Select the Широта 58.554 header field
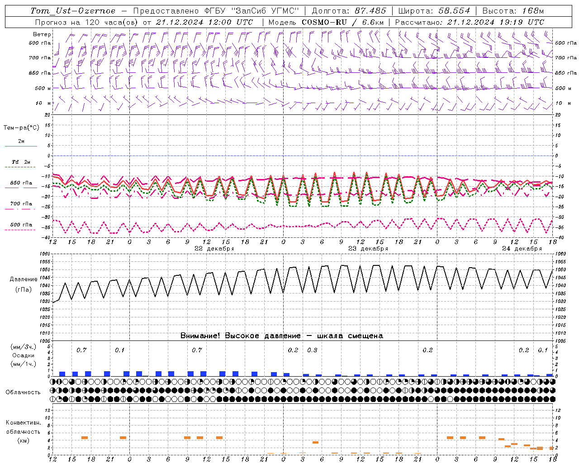The width and height of the screenshot is (579, 463). 434,11
